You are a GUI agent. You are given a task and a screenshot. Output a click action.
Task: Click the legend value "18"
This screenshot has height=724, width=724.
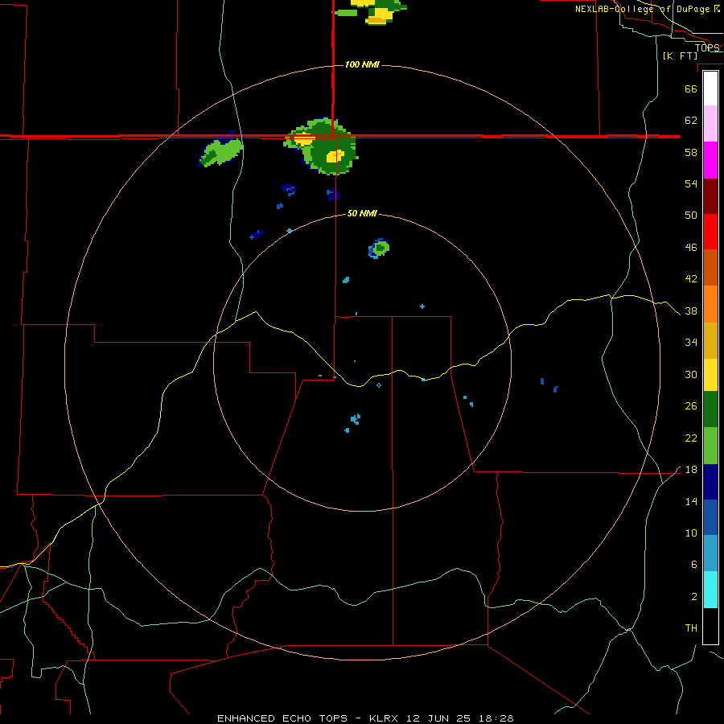click(691, 470)
